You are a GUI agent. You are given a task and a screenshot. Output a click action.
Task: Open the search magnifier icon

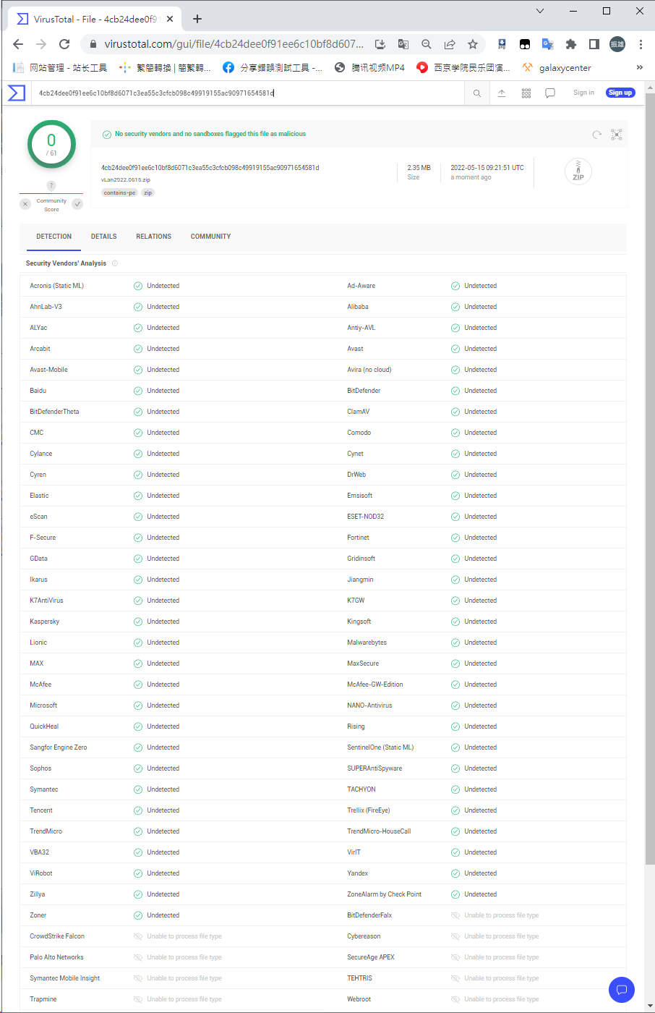(477, 93)
